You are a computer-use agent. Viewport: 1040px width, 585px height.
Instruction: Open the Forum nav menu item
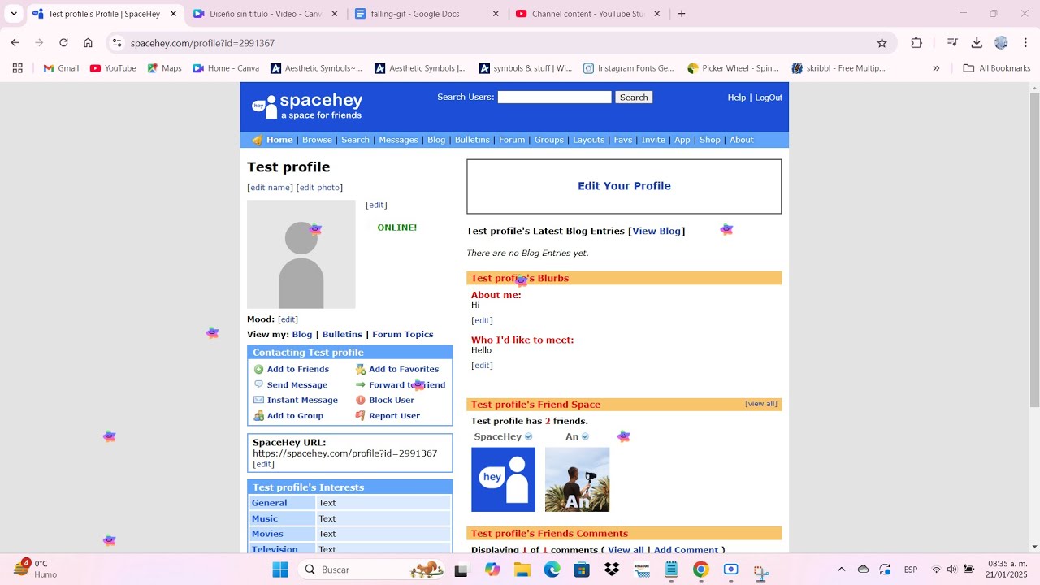(x=512, y=140)
